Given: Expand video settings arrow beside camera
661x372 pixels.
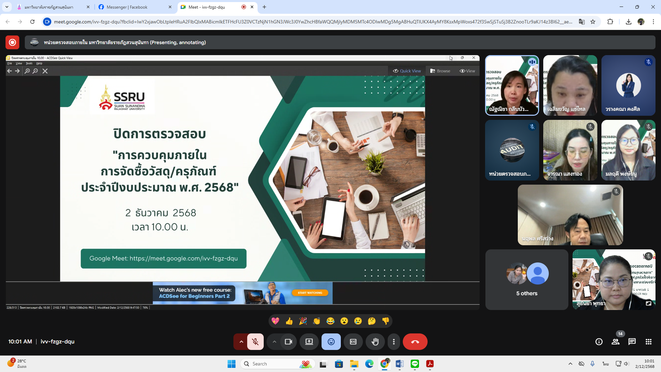Looking at the screenshot, I should [274, 342].
